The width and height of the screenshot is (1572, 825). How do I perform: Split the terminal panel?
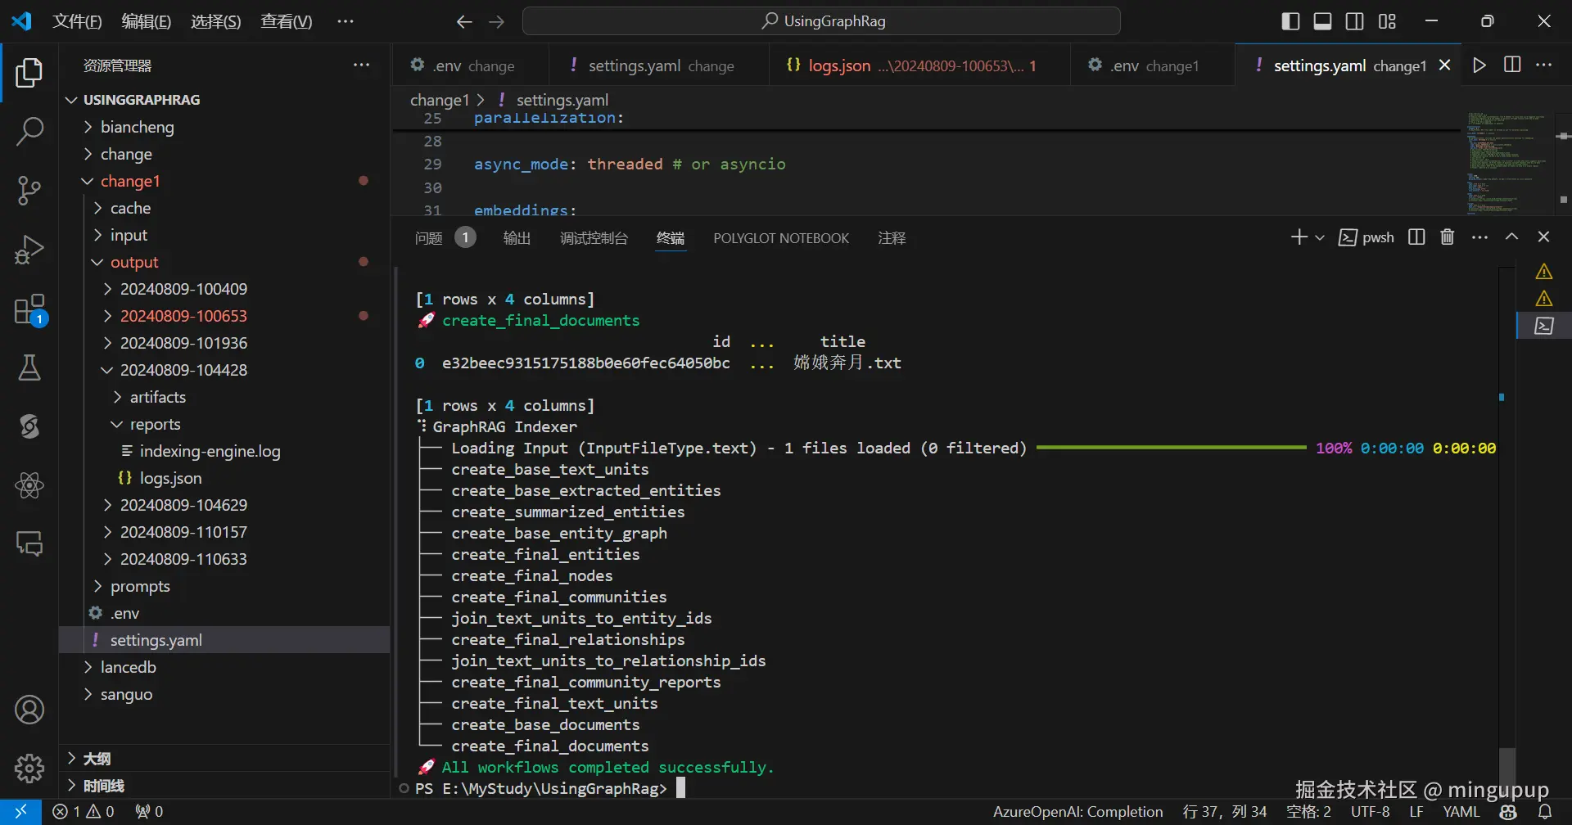tap(1416, 237)
